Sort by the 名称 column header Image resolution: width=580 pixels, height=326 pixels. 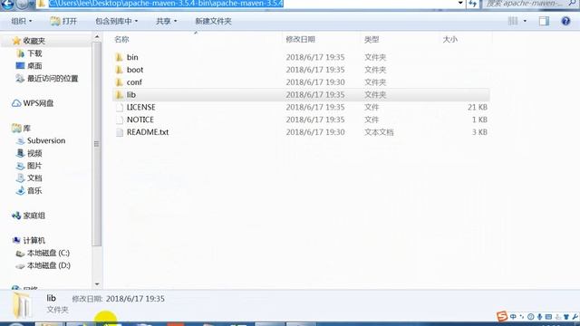(x=121, y=39)
